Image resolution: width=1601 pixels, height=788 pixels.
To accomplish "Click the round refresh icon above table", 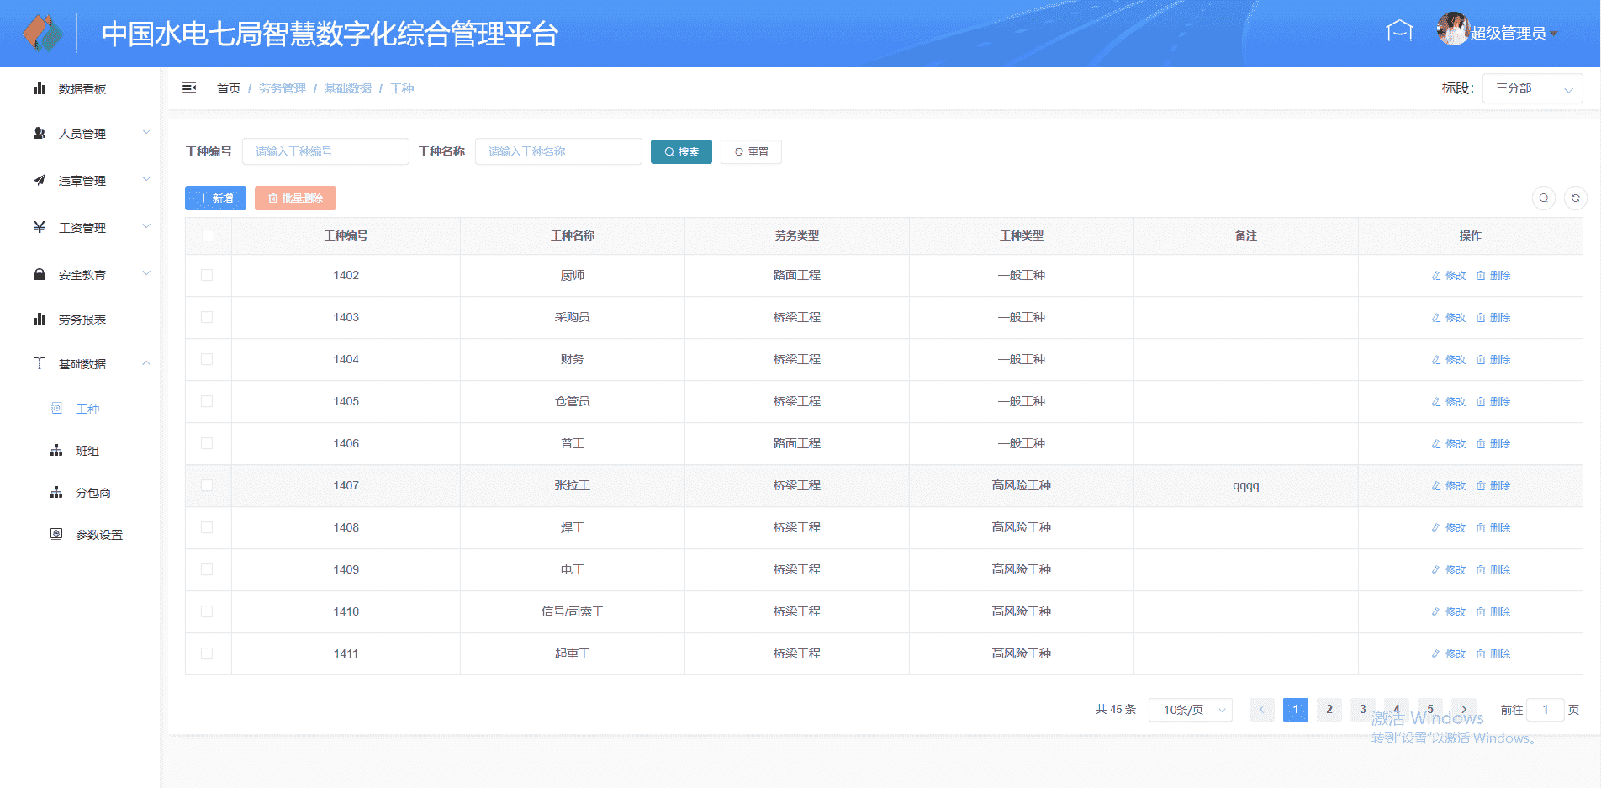I will 1575,198.
